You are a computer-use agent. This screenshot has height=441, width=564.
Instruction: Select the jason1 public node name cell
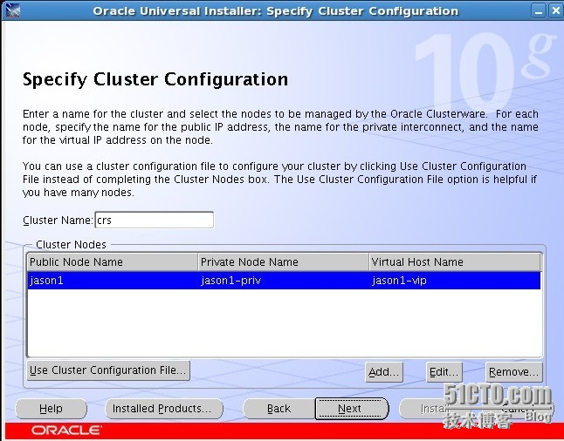pyautogui.click(x=113, y=280)
